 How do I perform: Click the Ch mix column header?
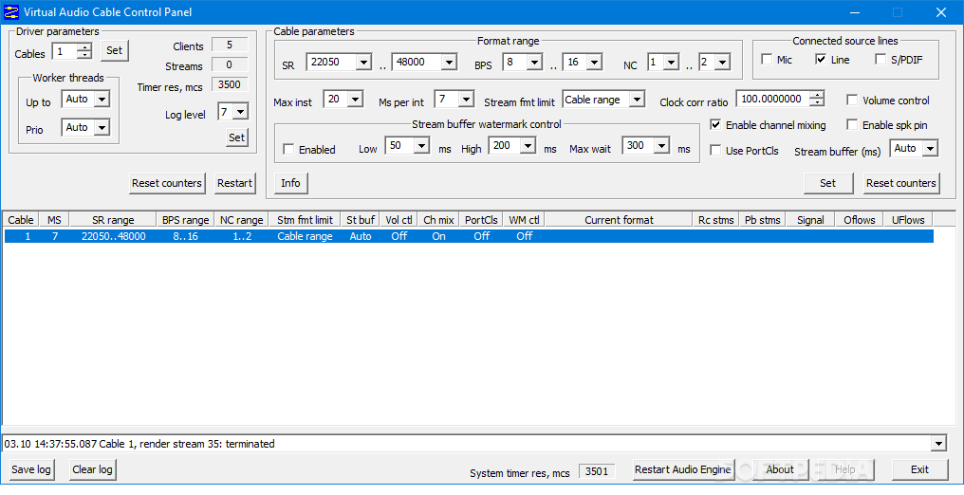click(438, 220)
